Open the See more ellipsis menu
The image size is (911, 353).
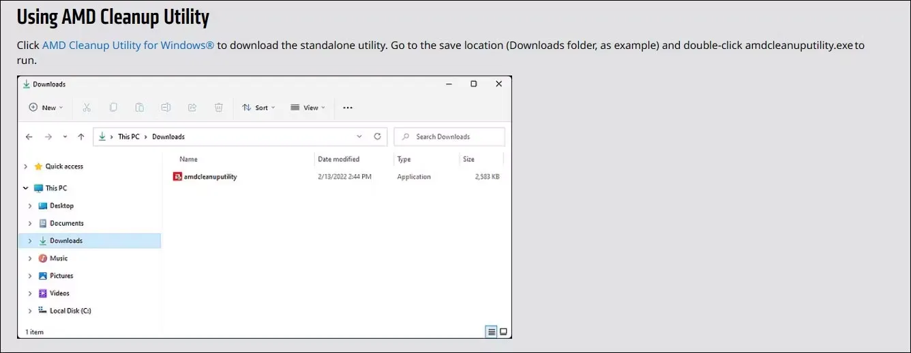(x=348, y=107)
